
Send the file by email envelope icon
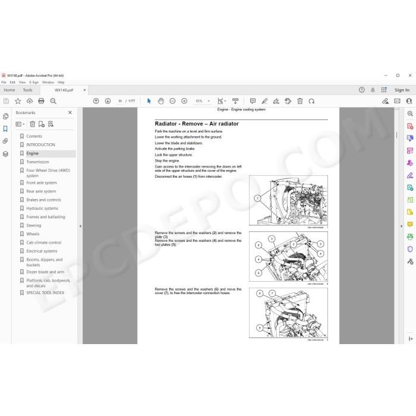tap(397, 101)
